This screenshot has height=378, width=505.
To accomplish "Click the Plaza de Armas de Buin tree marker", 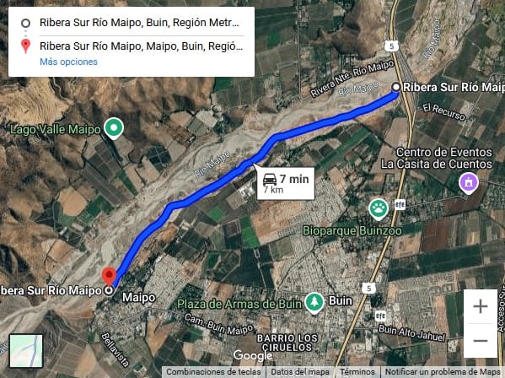I will click(314, 303).
